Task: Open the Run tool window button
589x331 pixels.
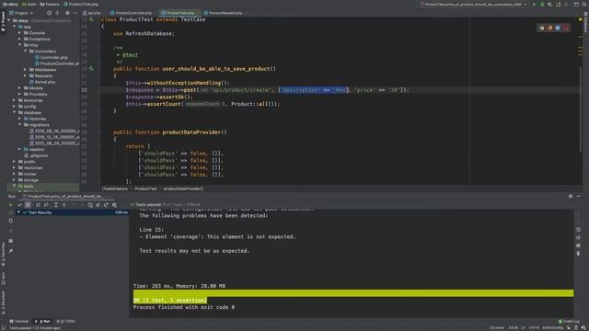Action: (42, 321)
